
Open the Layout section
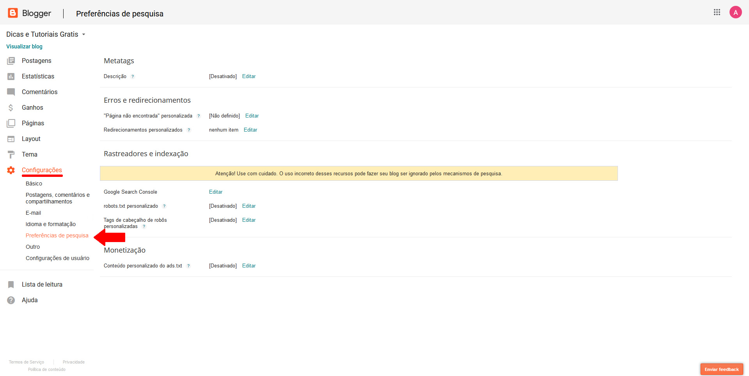click(x=31, y=139)
